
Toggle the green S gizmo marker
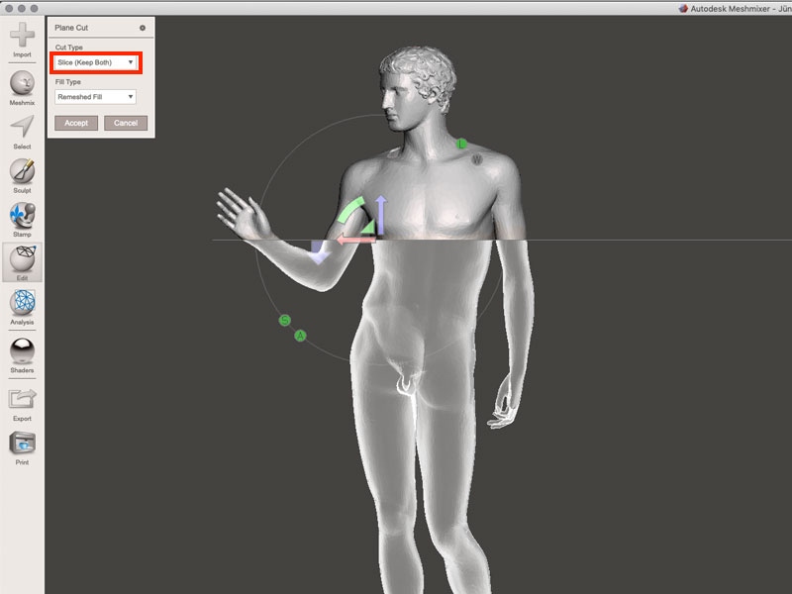tap(284, 321)
